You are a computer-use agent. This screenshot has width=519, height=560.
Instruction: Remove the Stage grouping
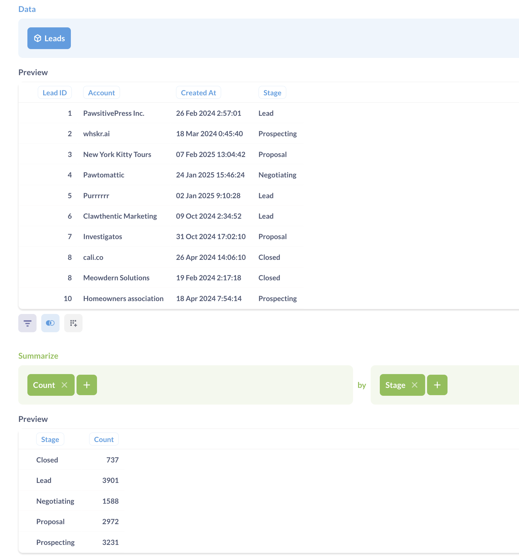tap(415, 385)
